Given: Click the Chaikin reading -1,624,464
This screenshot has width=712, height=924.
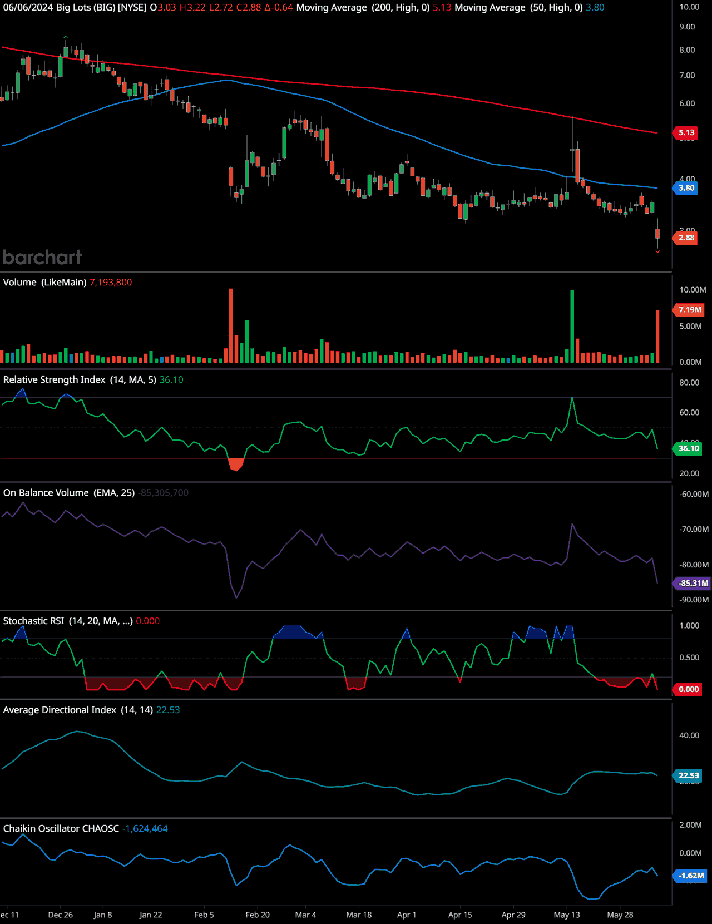Looking at the screenshot, I should pos(145,829).
